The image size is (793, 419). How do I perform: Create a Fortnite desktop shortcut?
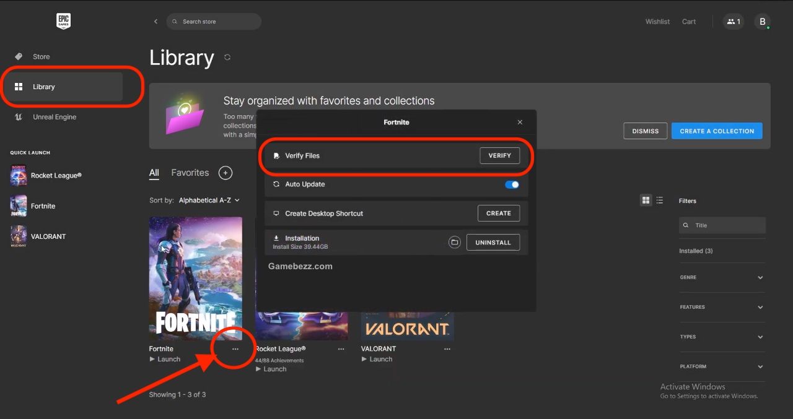coord(499,214)
